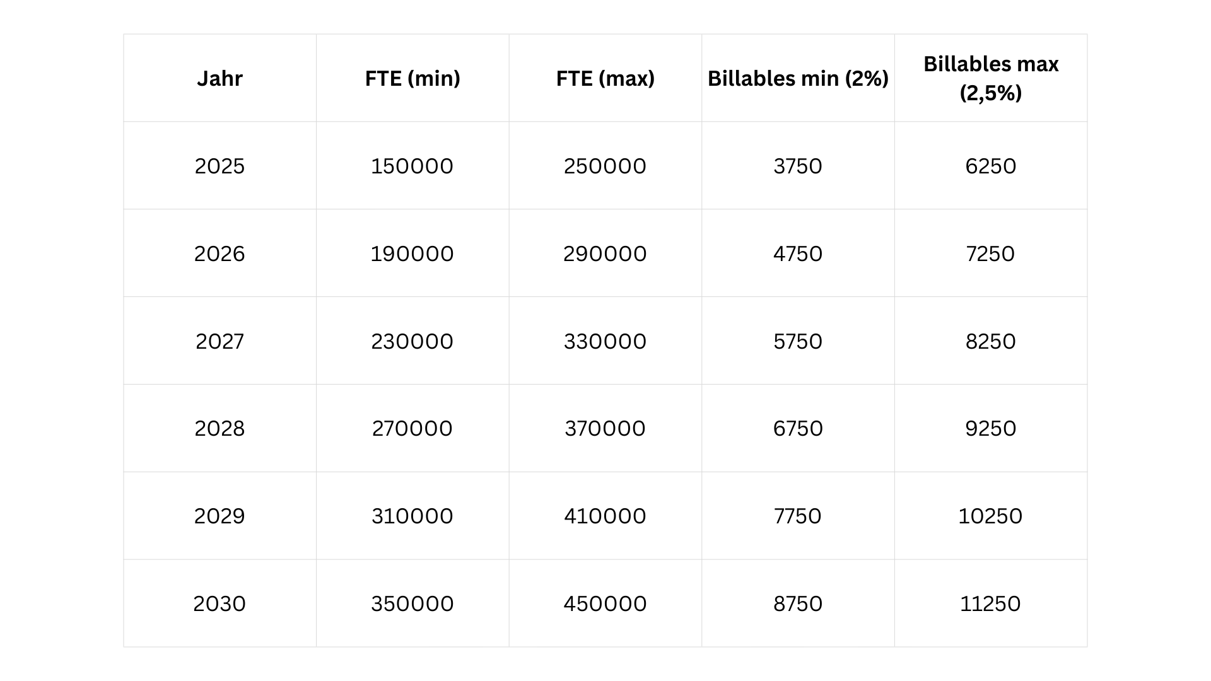Select the 2028 row label
Screen dimensions: 1211x681
(x=219, y=428)
